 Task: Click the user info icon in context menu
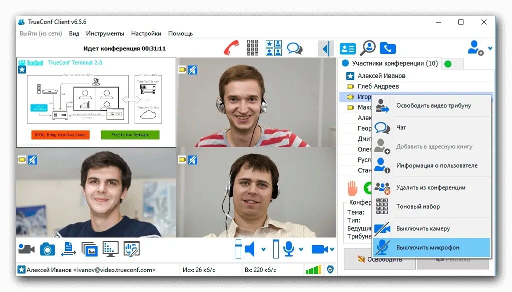click(382, 165)
